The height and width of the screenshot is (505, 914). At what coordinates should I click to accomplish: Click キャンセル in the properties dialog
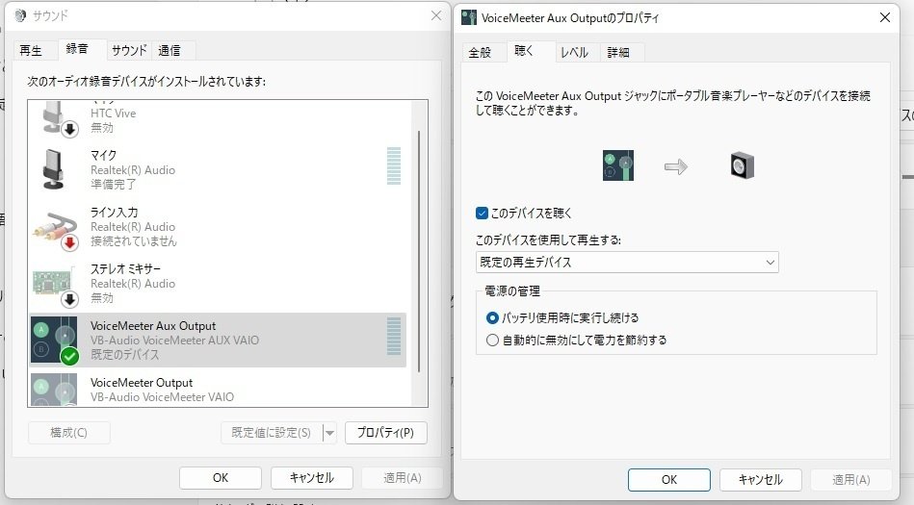click(761, 480)
